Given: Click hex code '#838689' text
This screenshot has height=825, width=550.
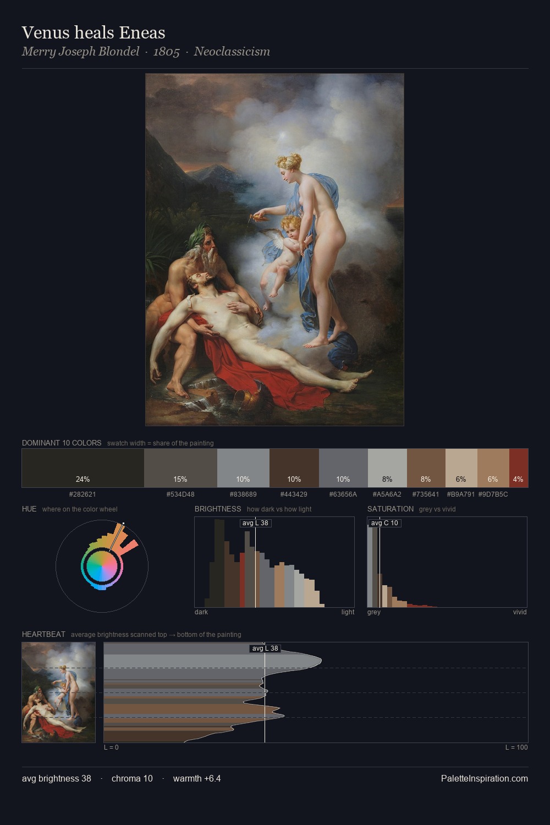Looking at the screenshot, I should [243, 494].
